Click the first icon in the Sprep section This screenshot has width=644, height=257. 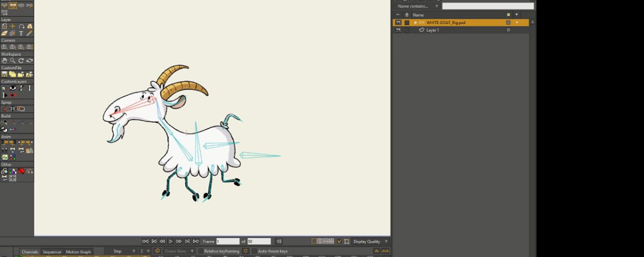click(x=4, y=109)
